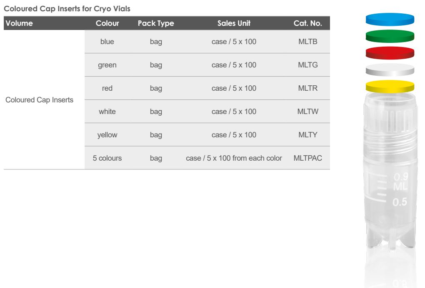The image size is (425, 288).
Task: Click the Sales Unit column header
Action: tap(234, 23)
